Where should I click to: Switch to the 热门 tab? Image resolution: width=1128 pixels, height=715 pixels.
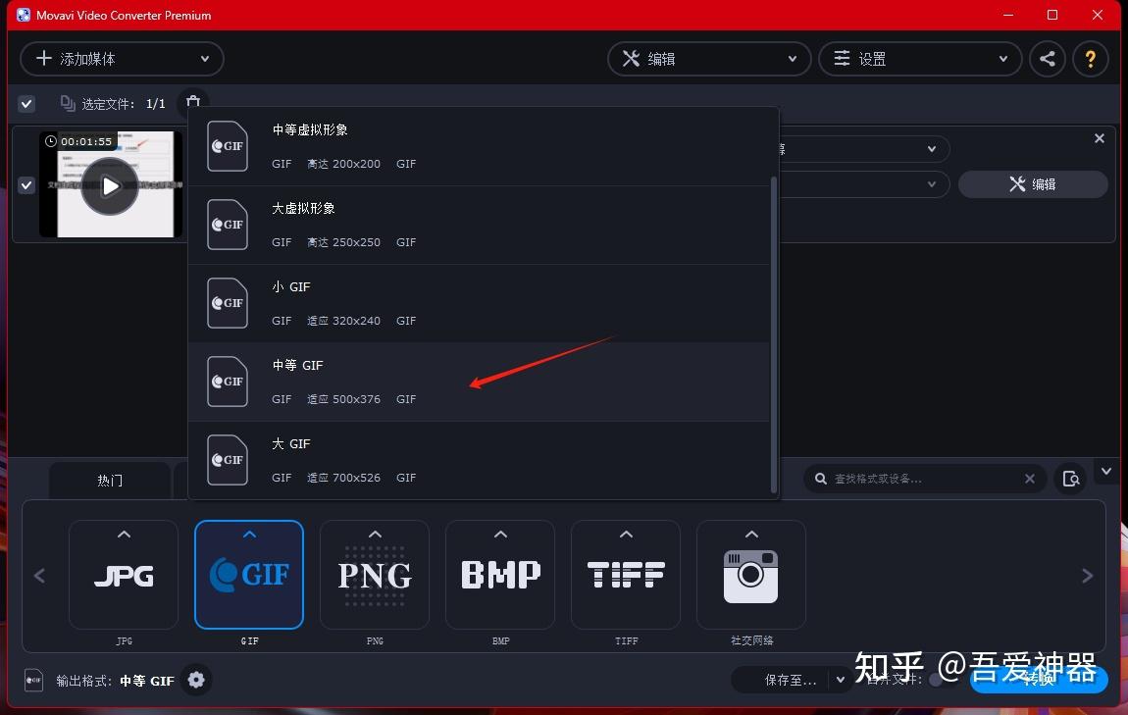point(110,481)
